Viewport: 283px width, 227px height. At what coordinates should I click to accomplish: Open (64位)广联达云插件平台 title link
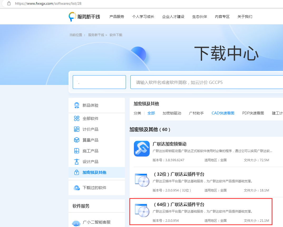point(178,204)
